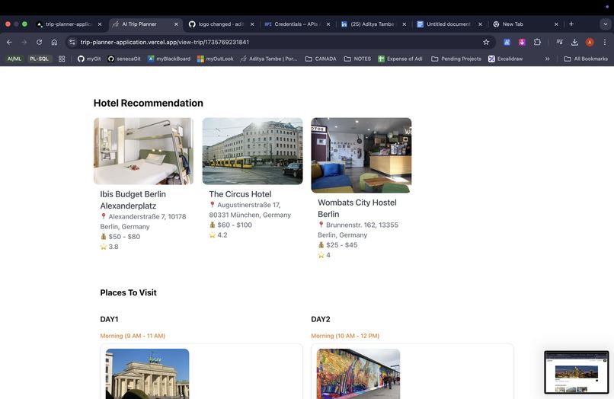
Task: Open the myOutLook bookmark
Action: pos(215,59)
